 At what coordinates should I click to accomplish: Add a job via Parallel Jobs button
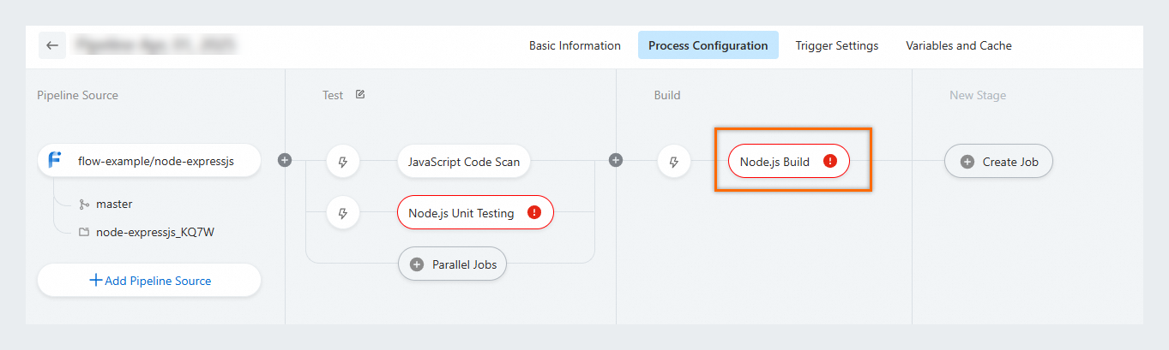[x=453, y=264]
